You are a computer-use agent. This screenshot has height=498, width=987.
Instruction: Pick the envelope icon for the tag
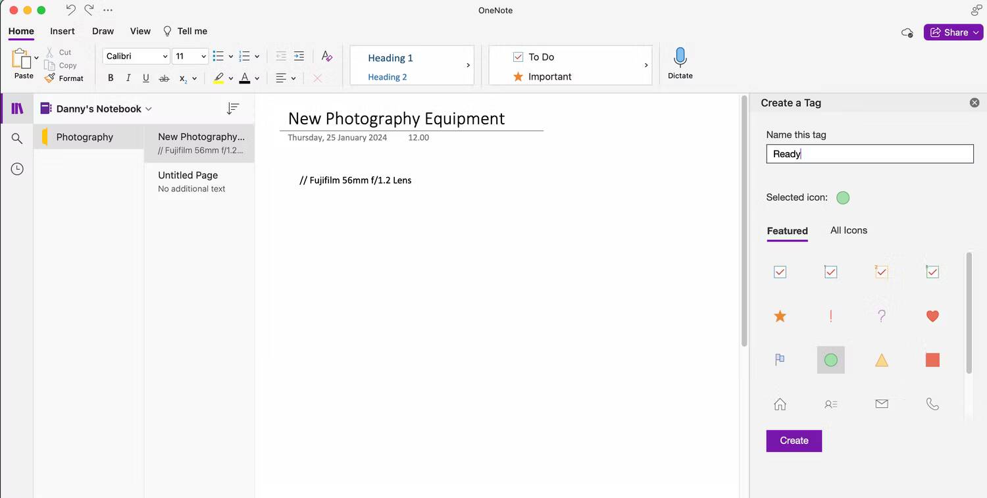(x=882, y=403)
